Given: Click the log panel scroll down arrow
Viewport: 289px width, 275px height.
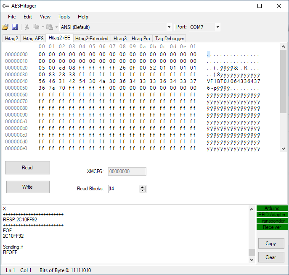Looking at the screenshot, I should click(x=252, y=259).
